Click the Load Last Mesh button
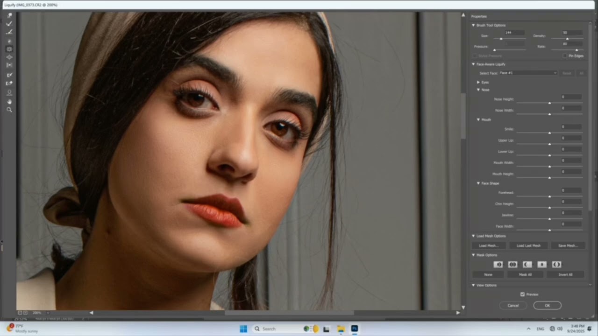The height and width of the screenshot is (336, 598). pos(528,245)
